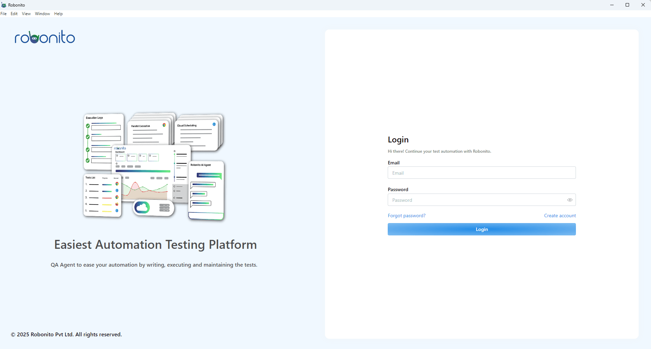Click the 'Password' field label

coord(398,189)
